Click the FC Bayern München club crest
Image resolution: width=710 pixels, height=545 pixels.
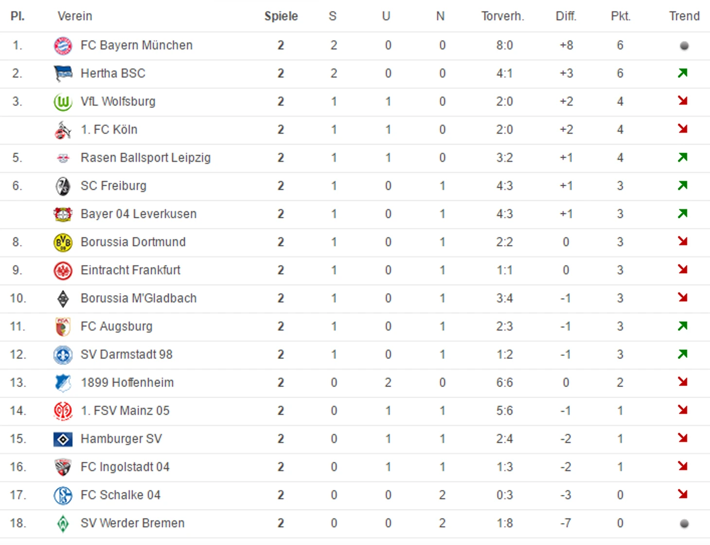tap(63, 46)
